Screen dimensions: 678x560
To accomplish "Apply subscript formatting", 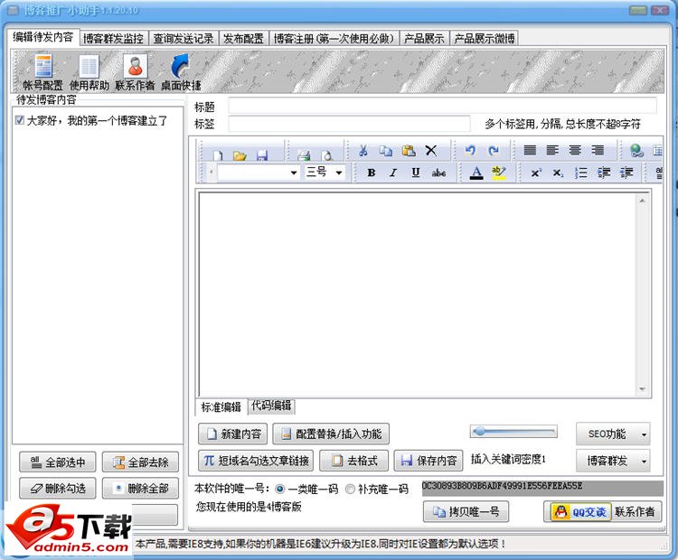I will tap(558, 173).
